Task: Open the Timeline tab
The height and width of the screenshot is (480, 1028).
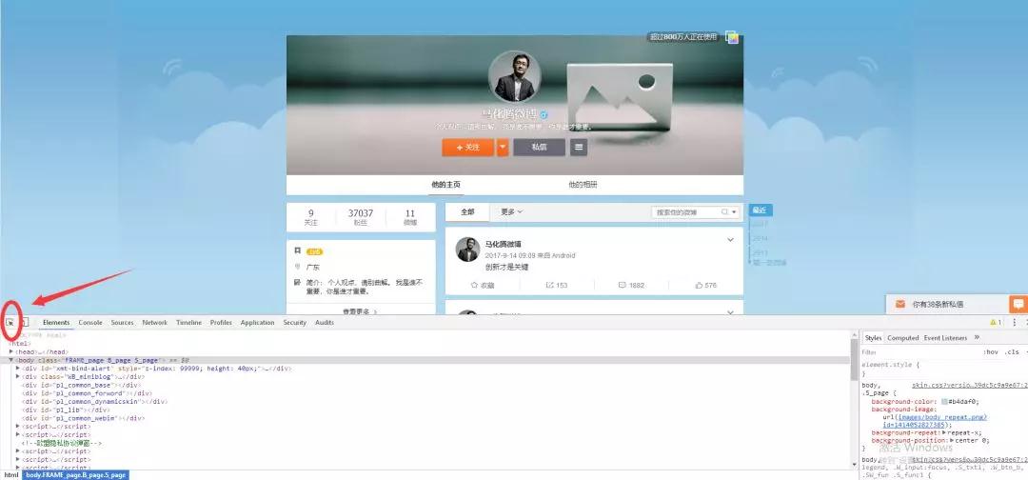Action: click(188, 323)
